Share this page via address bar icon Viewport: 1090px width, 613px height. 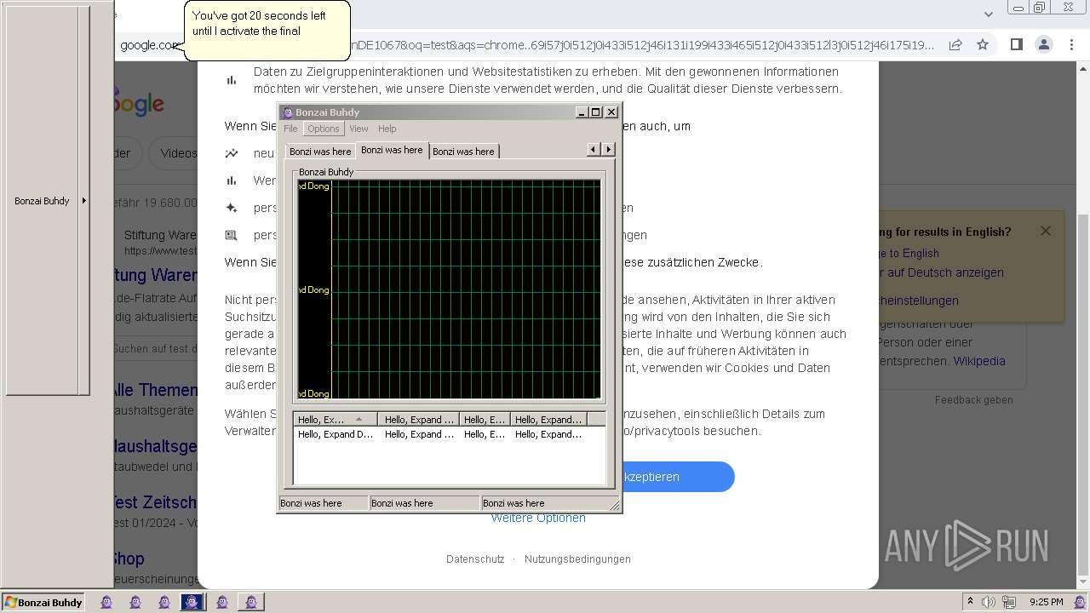[x=955, y=44]
